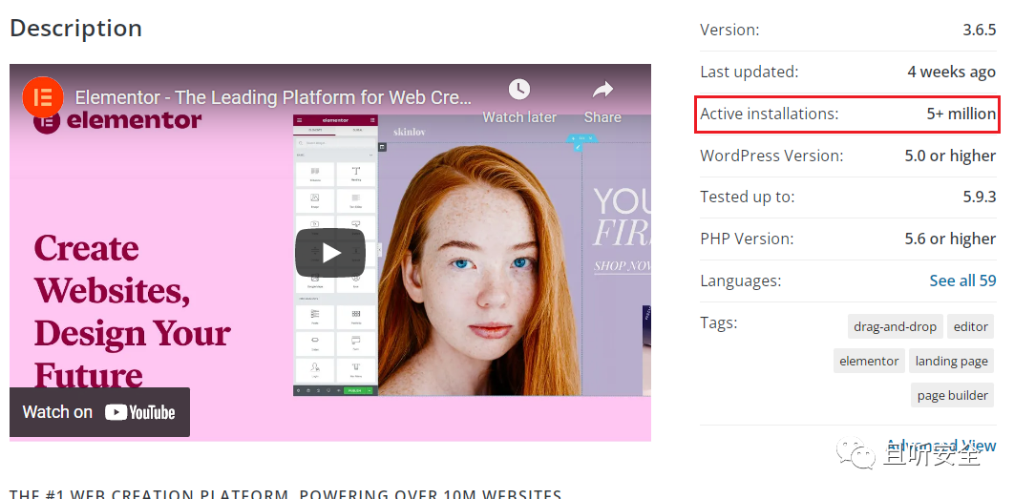The image size is (1014, 499).
Task: Click the 'Active installations:' label
Action: pos(769,114)
